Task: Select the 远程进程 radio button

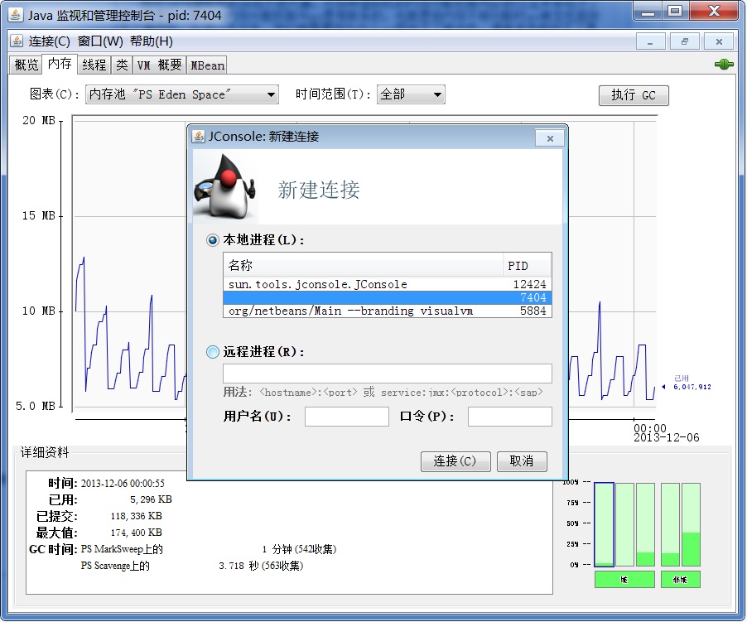Action: (x=213, y=352)
